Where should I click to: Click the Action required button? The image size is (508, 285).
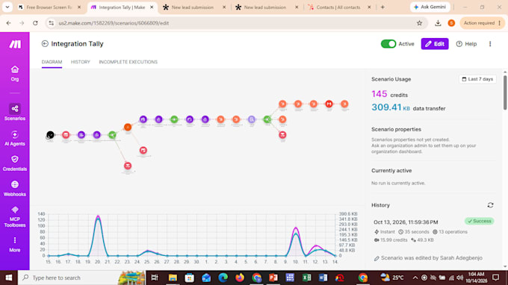coord(482,23)
